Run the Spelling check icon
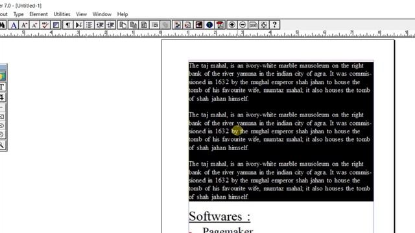The width and height of the screenshot is (415, 233). (45, 25)
